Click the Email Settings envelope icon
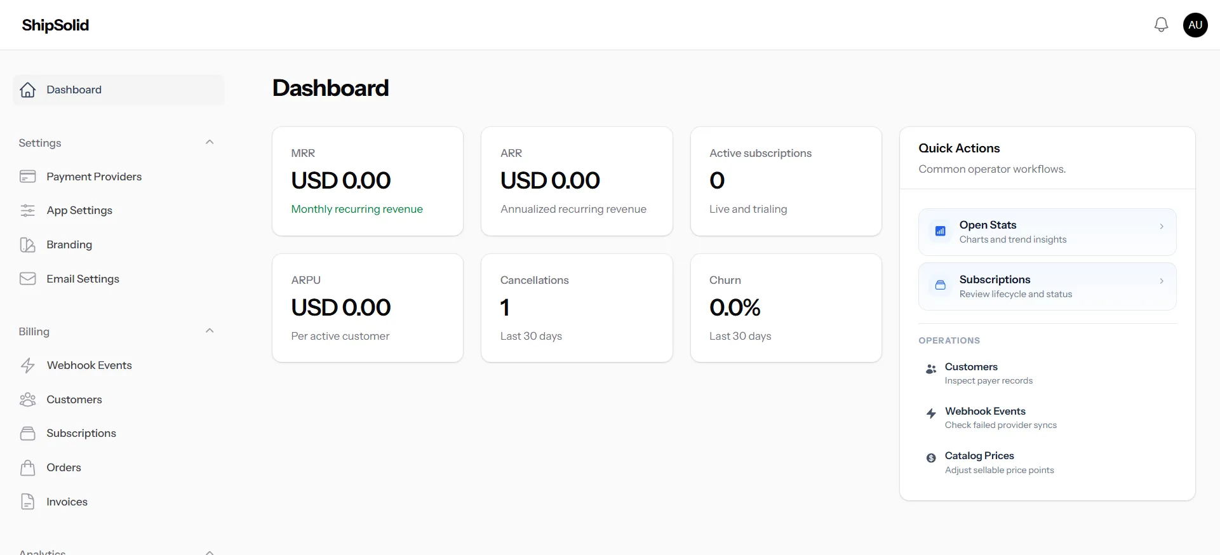Image resolution: width=1220 pixels, height=555 pixels. pos(27,279)
